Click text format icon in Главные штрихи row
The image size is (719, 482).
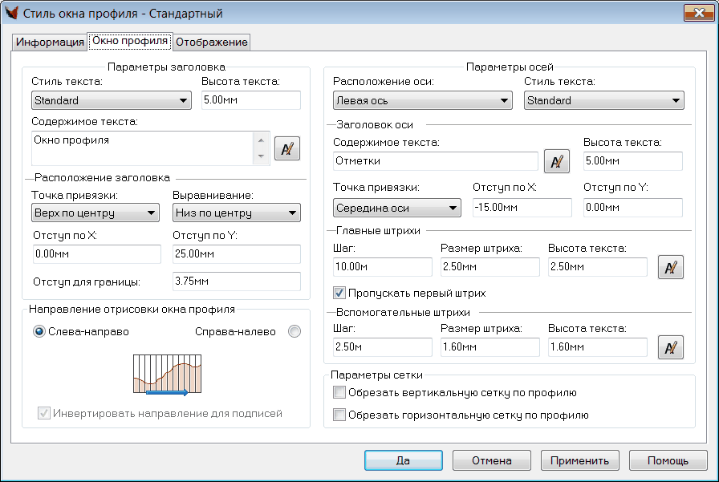click(x=670, y=267)
